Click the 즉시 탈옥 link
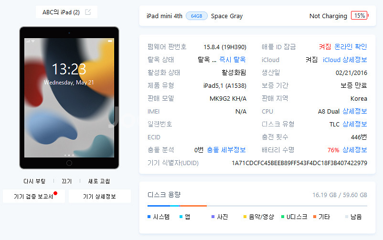This screenshot has width=383, height=240. click(x=232, y=60)
